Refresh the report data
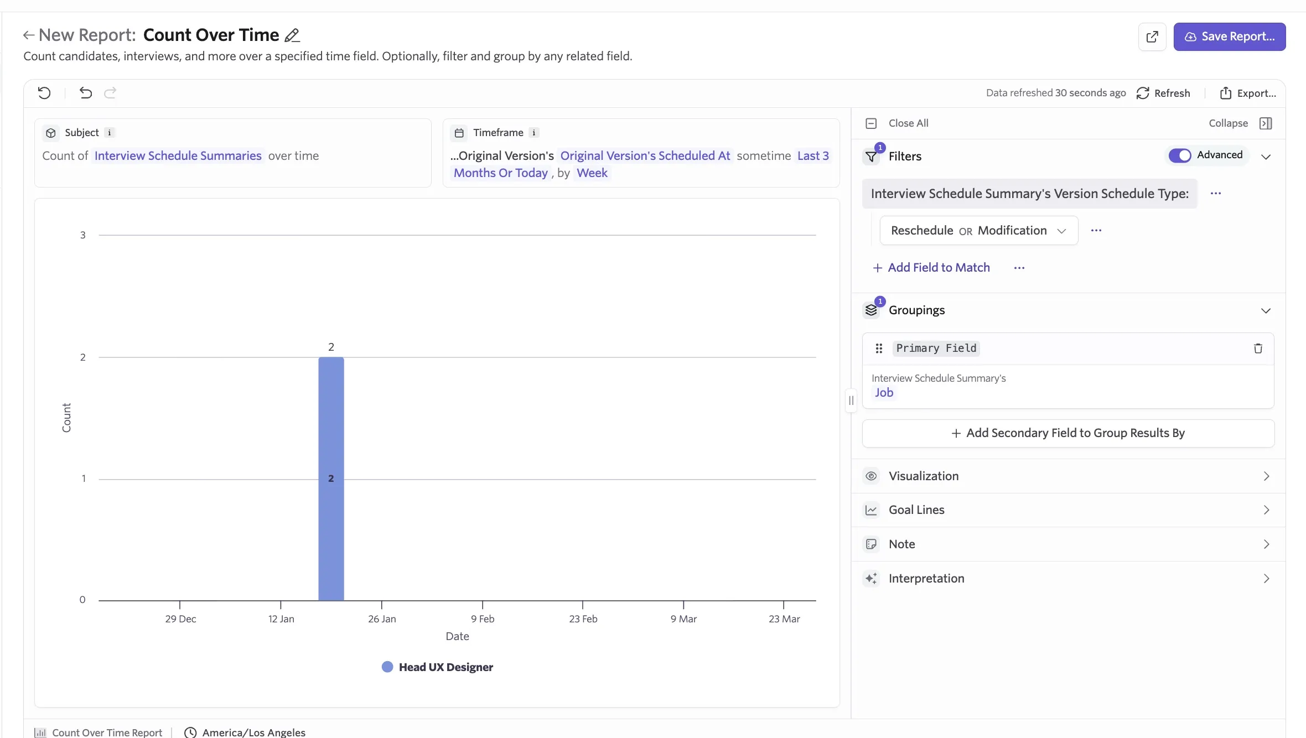Viewport: 1306px width, 738px height. (1163, 93)
